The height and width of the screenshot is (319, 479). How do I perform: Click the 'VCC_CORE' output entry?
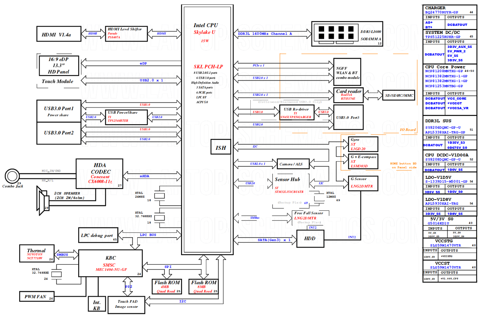pyautogui.click(x=457, y=99)
